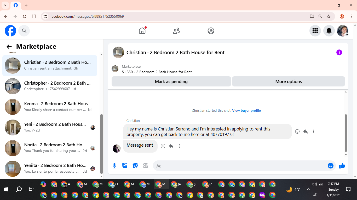Viewport: 357px width, 200px height.
Task: Switch to the Facebook browser tab
Action: click(16, 5)
